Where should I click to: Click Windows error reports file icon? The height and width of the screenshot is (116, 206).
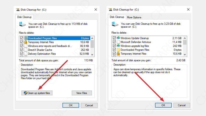pos(26,46)
